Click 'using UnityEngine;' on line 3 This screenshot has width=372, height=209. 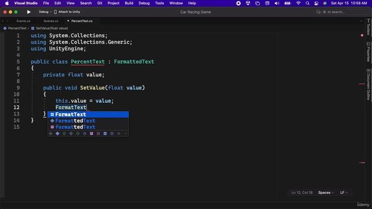[58, 49]
